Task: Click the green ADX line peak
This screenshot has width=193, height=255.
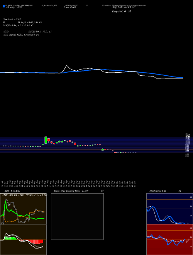Action: [6, 202]
